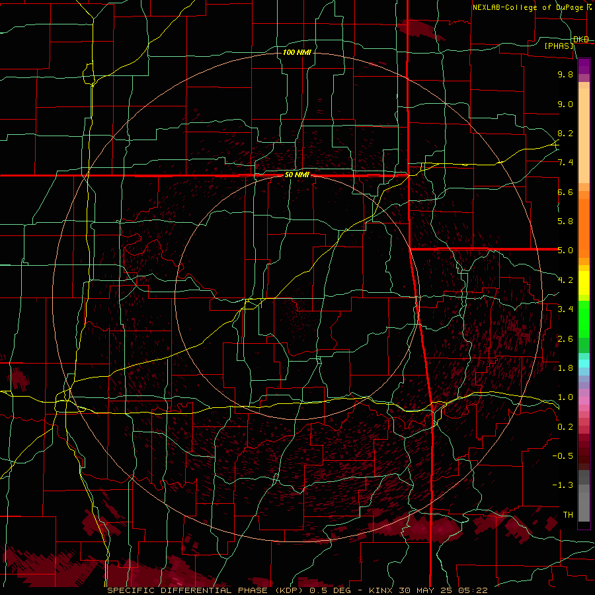
Task: Click the purple top segment of the color scale
Action: (584, 66)
